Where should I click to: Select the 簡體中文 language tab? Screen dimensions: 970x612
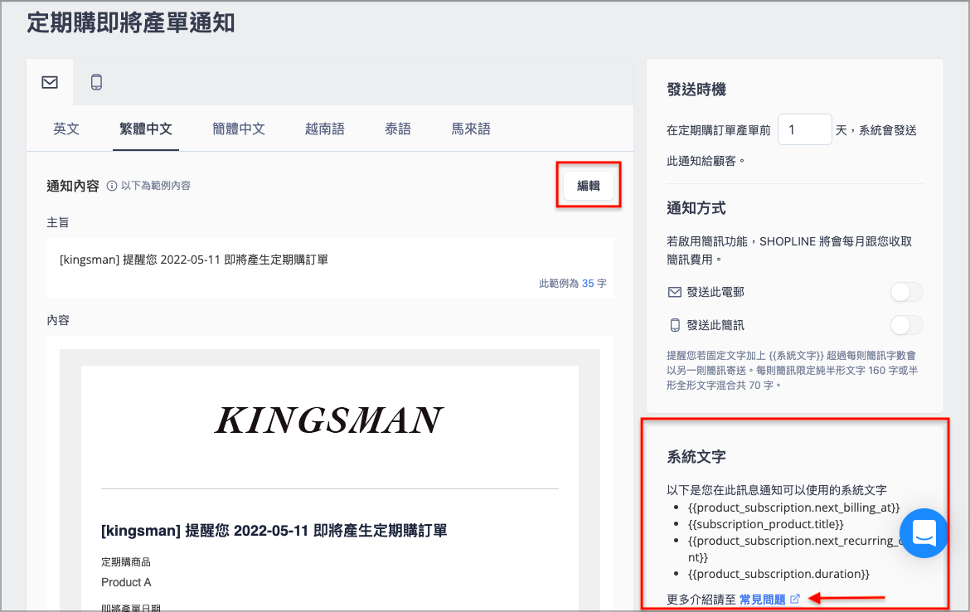coord(238,129)
